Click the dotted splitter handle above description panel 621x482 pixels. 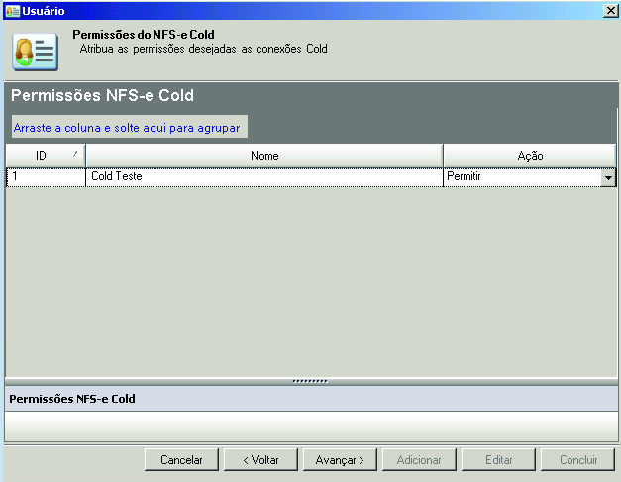pos(310,381)
